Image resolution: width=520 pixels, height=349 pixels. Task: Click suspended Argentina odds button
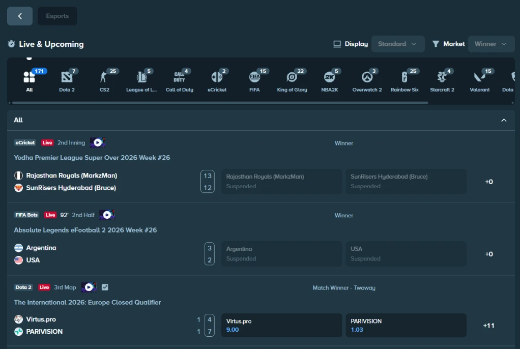[281, 254]
